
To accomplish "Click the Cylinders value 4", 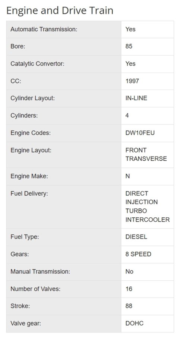I will pyautogui.click(x=127, y=116).
